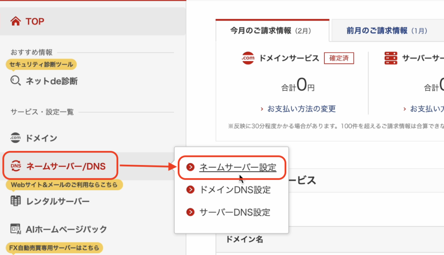Viewport: 444px width, 255px height.
Task: Click the AIホームページパック icon
Action: pyautogui.click(x=16, y=229)
